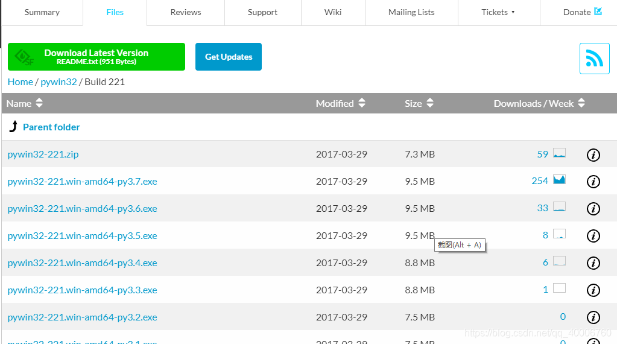Click download count 254 for py3.7
This screenshot has height=344, width=617.
[540, 180]
